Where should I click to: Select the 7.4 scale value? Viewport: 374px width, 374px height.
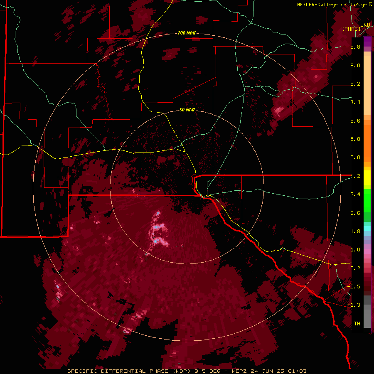(355, 102)
